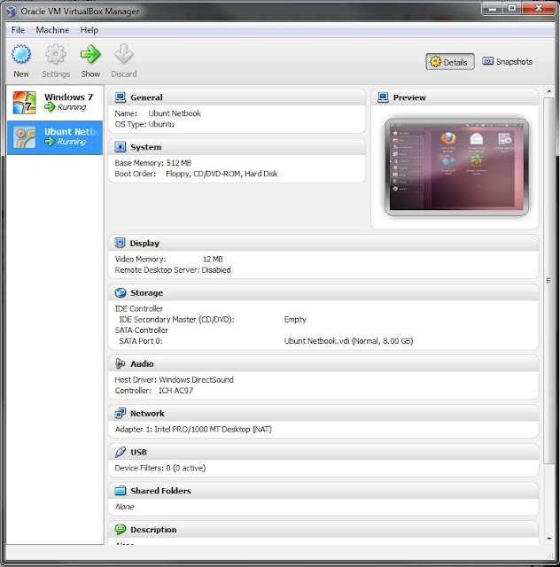Image resolution: width=560 pixels, height=567 pixels.
Task: Click the New virtual machine icon
Action: [21, 55]
